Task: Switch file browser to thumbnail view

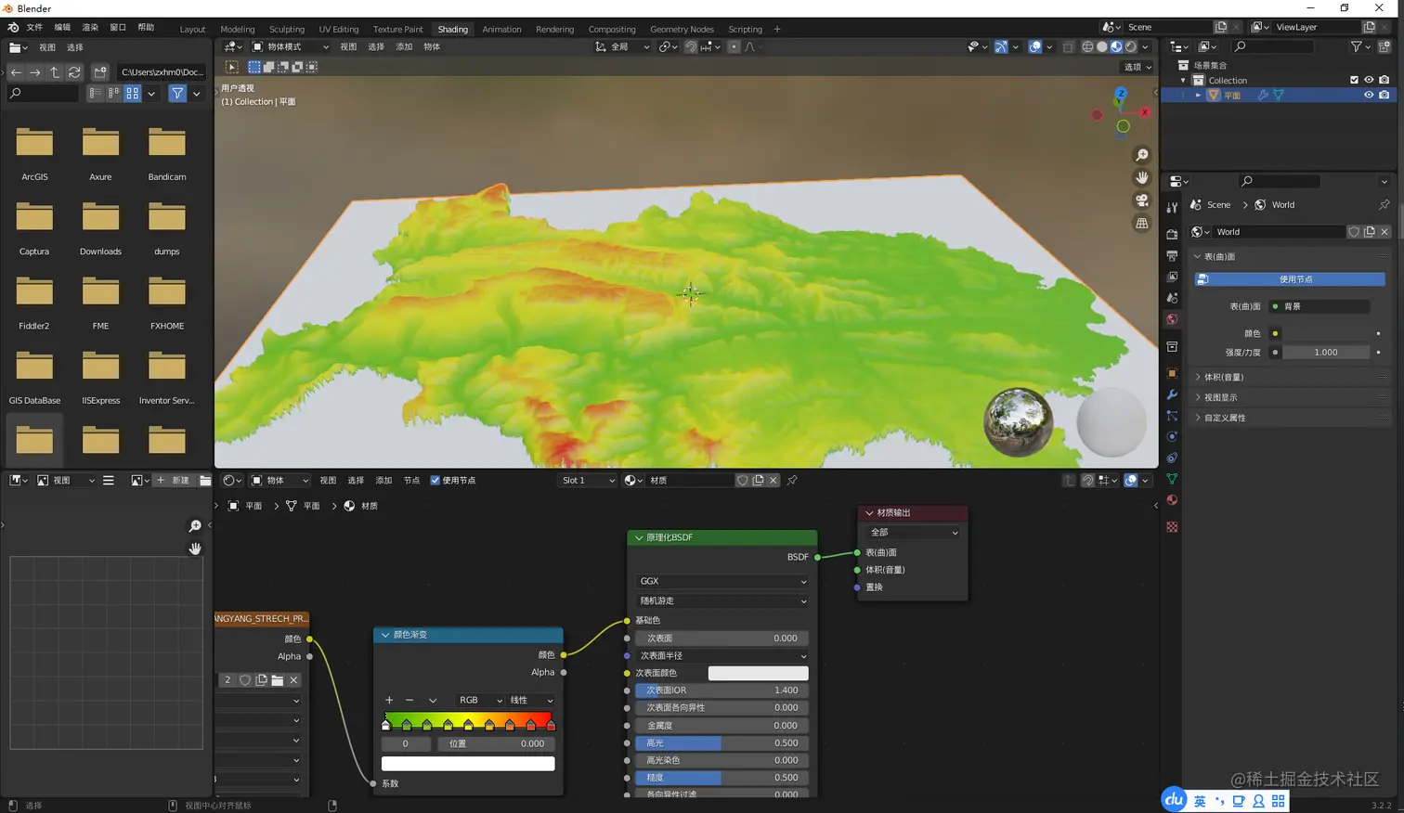Action: coord(133,93)
